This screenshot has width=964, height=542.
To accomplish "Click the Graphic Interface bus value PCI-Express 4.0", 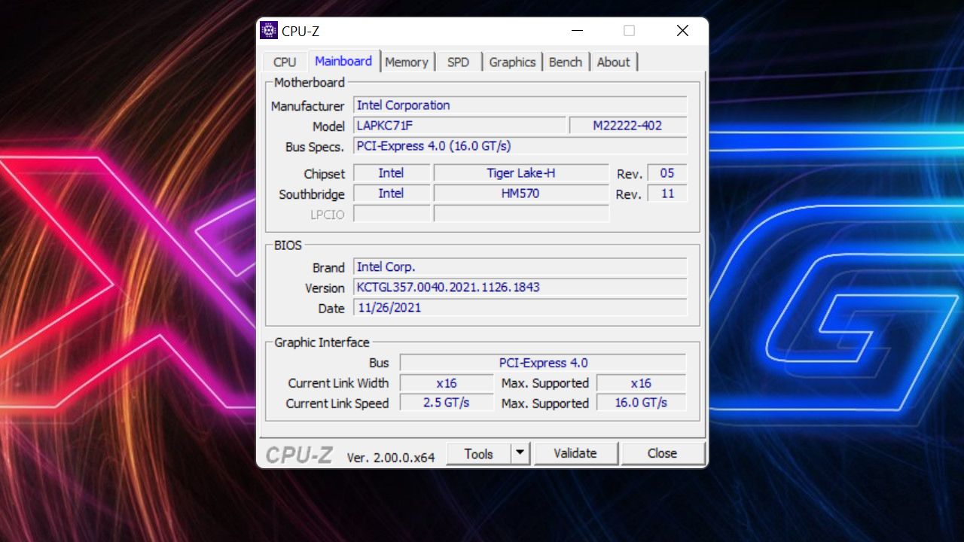I will point(543,363).
